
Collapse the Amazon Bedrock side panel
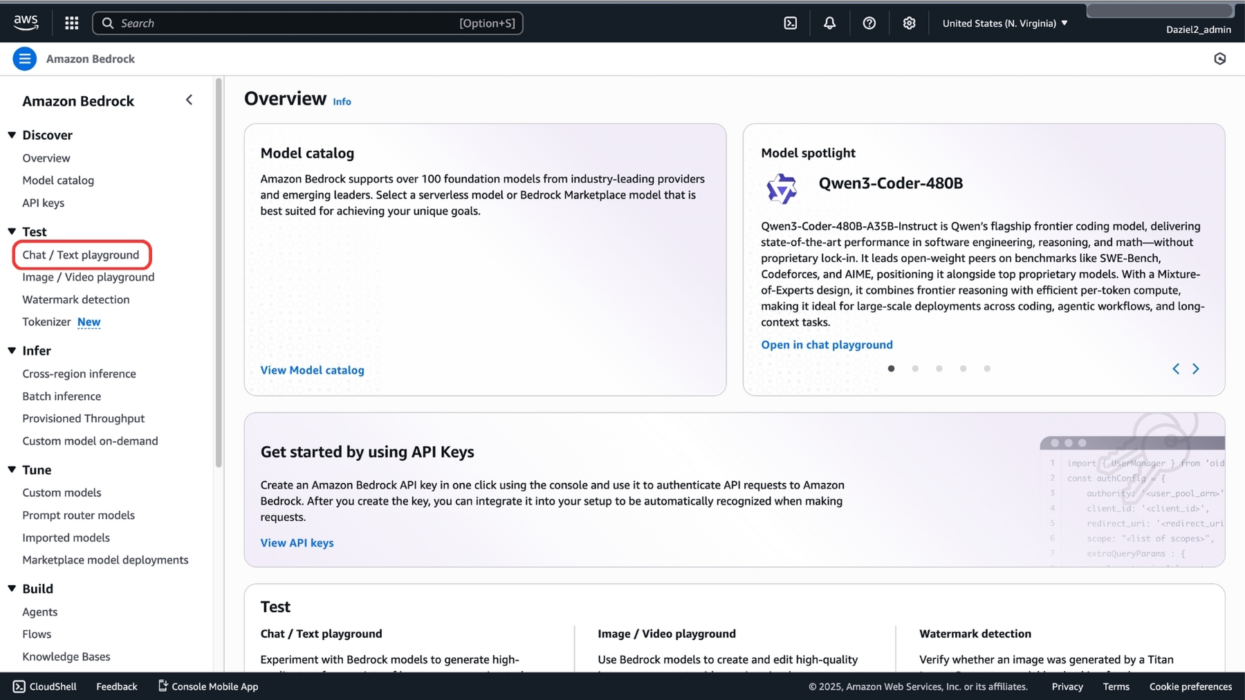(190, 100)
